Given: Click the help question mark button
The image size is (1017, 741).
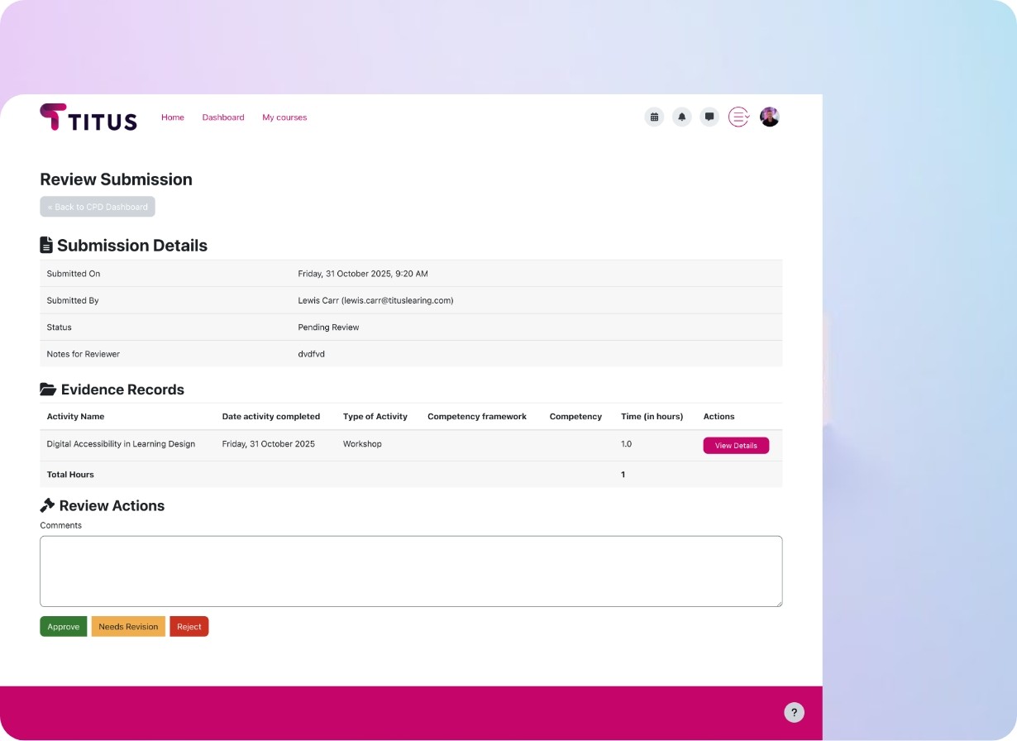Looking at the screenshot, I should (x=794, y=713).
